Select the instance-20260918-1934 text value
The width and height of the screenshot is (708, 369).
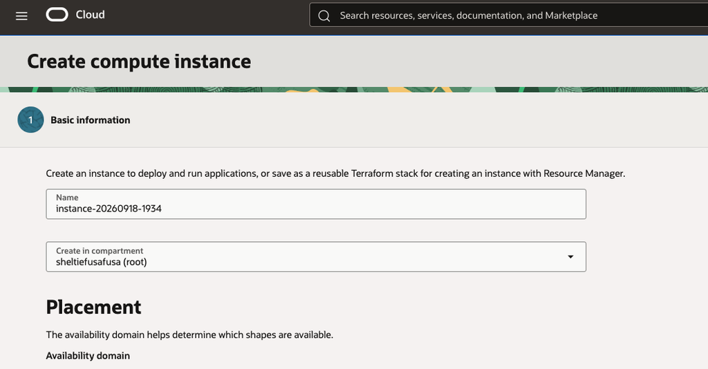(109, 209)
